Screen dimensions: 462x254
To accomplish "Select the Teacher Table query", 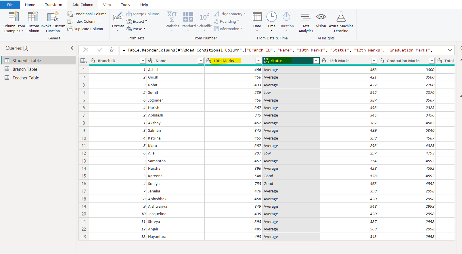I will 26,78.
